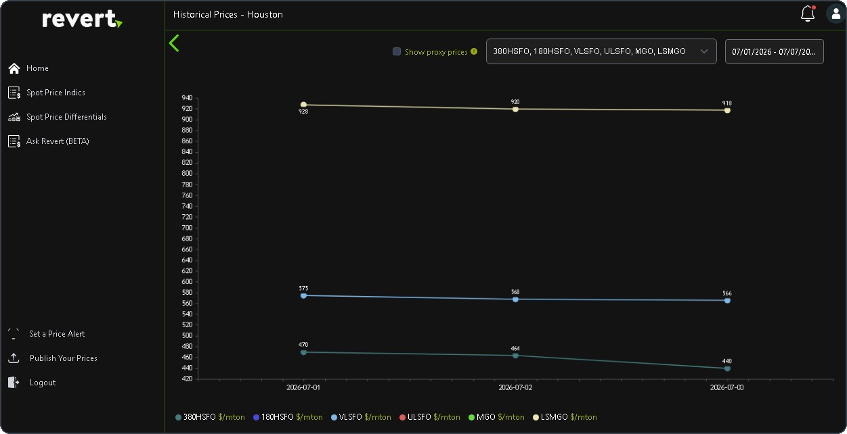Click the Publish Your Prices upload icon

pos(14,358)
